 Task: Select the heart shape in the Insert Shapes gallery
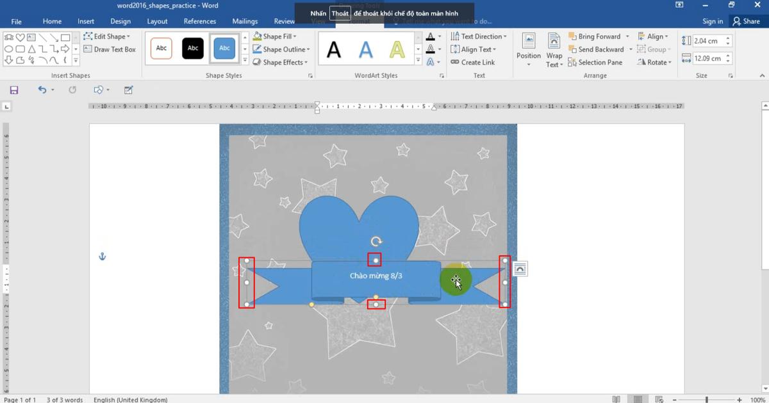[20, 38]
